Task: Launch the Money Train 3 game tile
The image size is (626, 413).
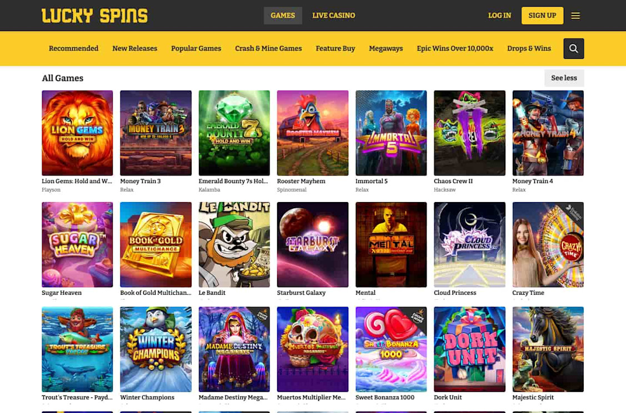Action: coord(156,133)
